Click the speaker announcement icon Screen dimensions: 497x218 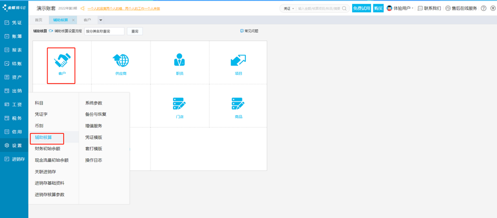pos(83,9)
